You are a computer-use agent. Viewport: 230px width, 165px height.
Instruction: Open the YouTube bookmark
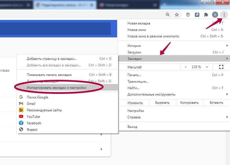pos(33,117)
